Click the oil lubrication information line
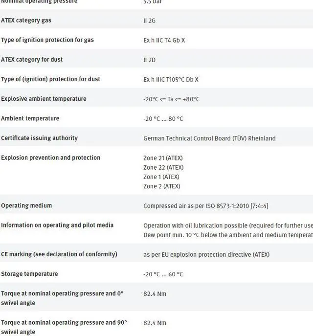The width and height of the screenshot is (313, 336). tap(228, 225)
